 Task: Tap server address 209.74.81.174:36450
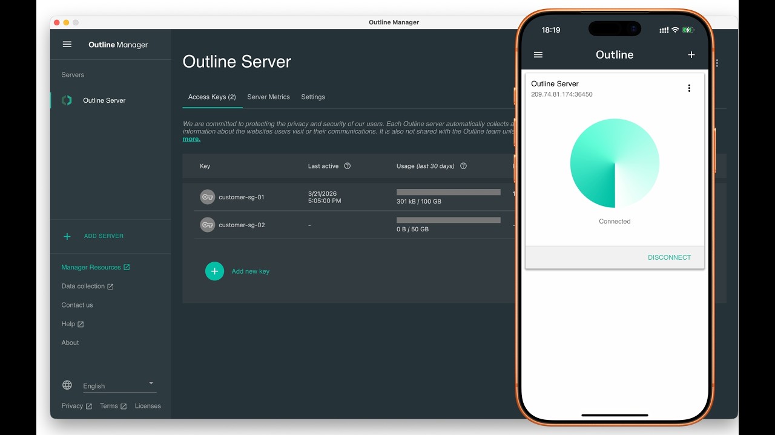[x=562, y=94]
